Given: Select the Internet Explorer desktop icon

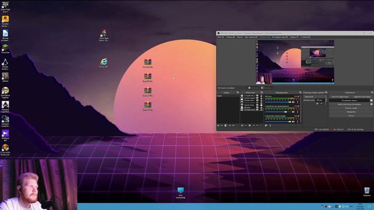Looking at the screenshot, I should coord(103,63).
